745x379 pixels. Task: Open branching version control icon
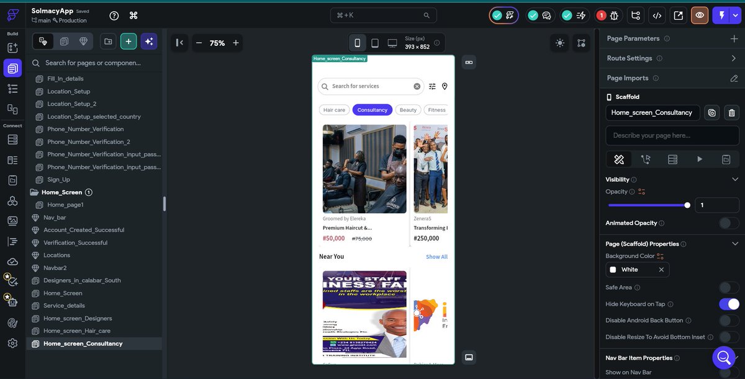[635, 16]
